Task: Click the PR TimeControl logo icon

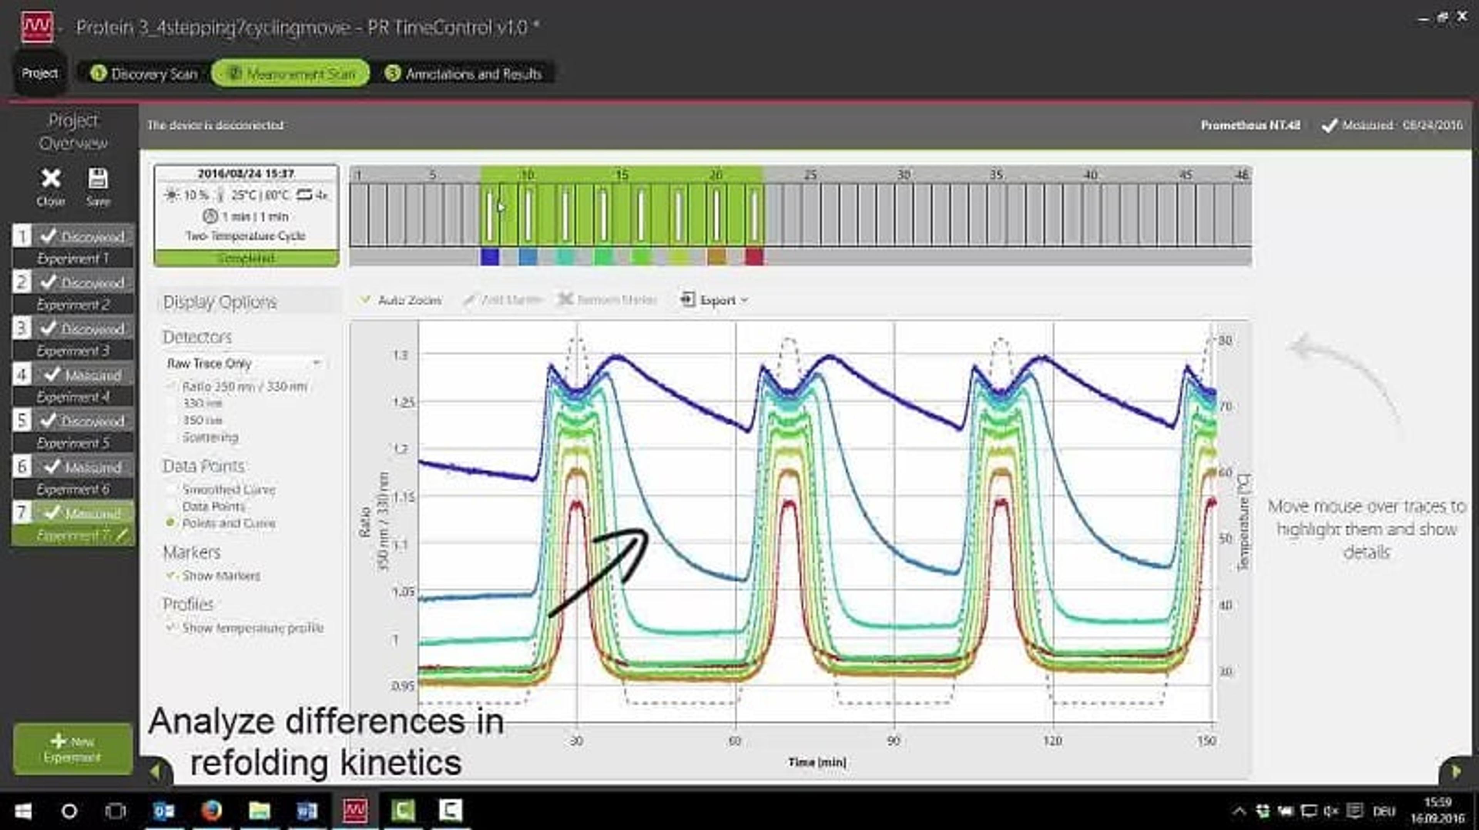Action: (37, 27)
